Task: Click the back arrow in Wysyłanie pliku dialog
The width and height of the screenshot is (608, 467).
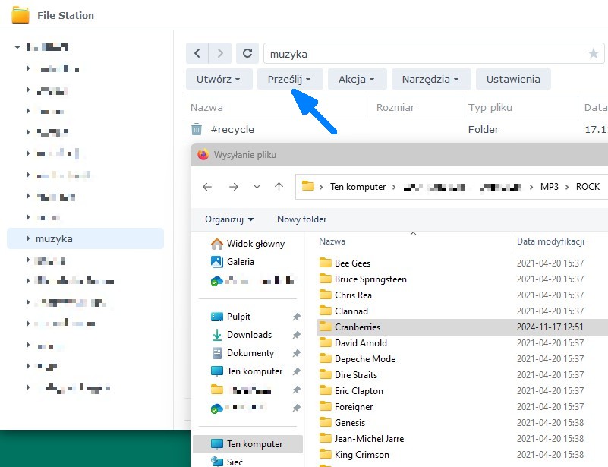Action: [x=207, y=187]
